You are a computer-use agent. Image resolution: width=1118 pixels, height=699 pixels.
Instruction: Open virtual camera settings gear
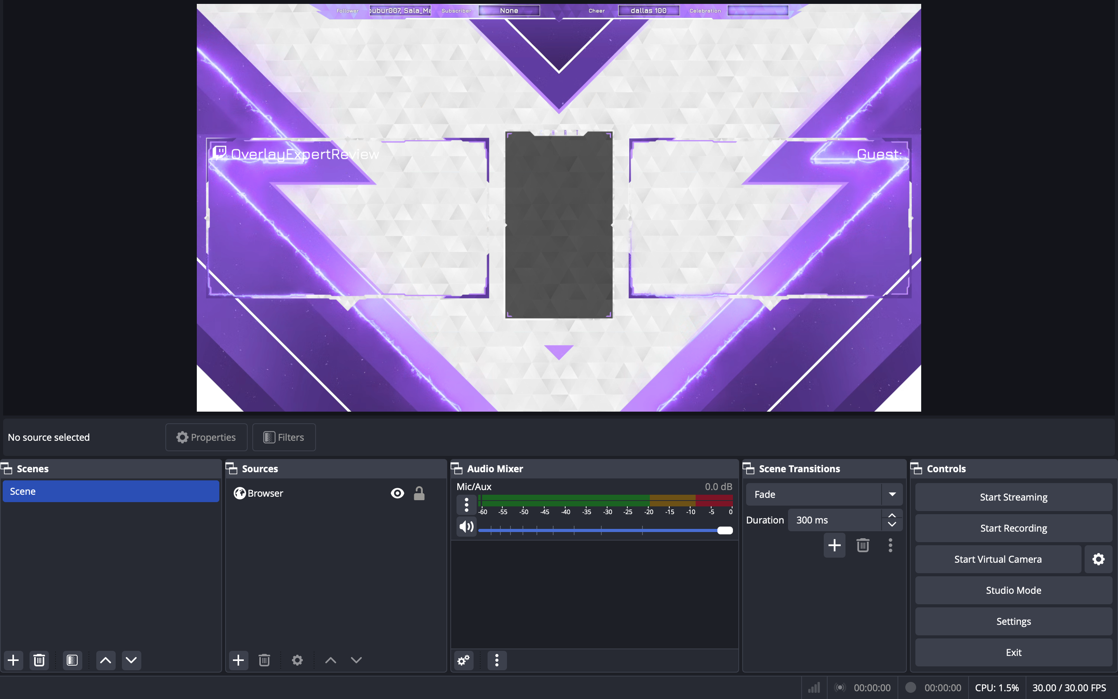(x=1098, y=559)
